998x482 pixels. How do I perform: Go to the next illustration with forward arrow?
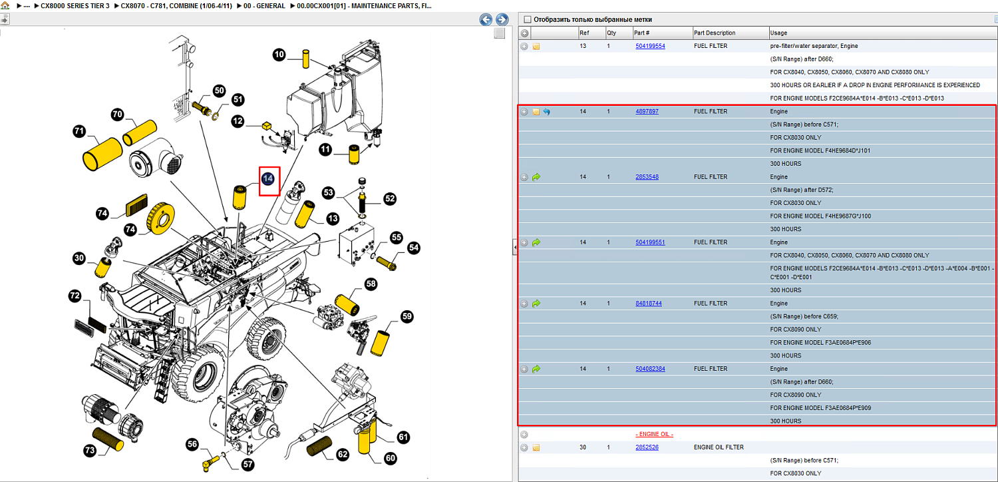(502, 20)
